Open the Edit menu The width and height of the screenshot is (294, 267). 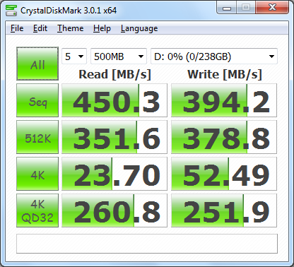tap(40, 28)
